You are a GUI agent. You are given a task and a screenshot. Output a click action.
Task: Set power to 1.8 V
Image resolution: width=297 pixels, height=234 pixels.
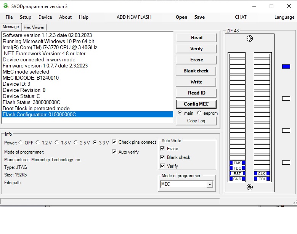click(x=57, y=143)
